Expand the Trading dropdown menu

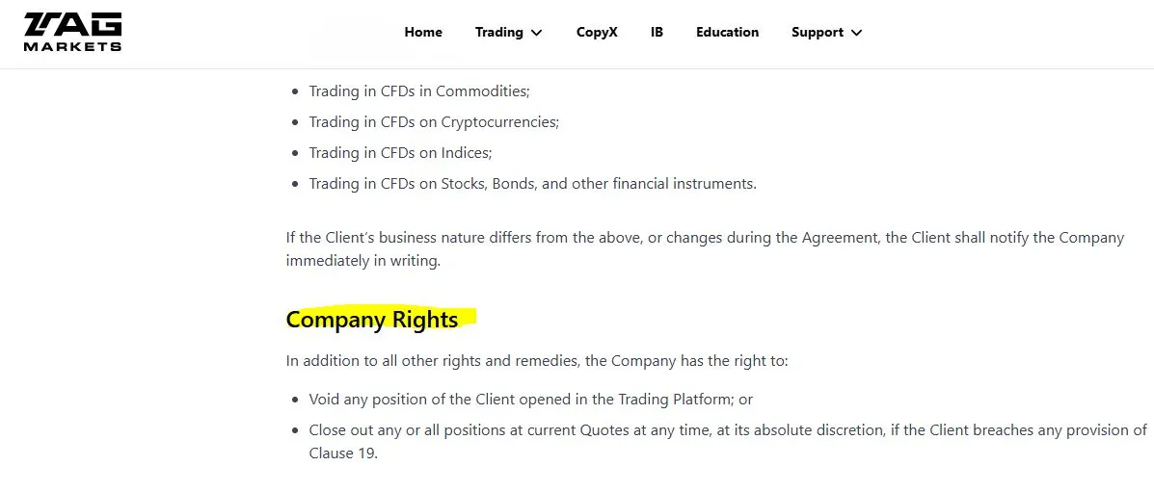(509, 33)
